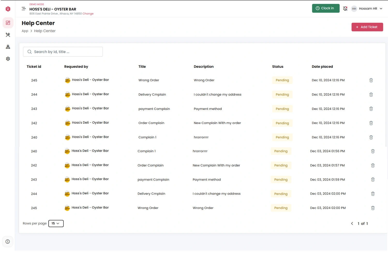Open the dashboard icon in sidebar
Viewport: 388px width, 253px height.
pyautogui.click(x=8, y=23)
